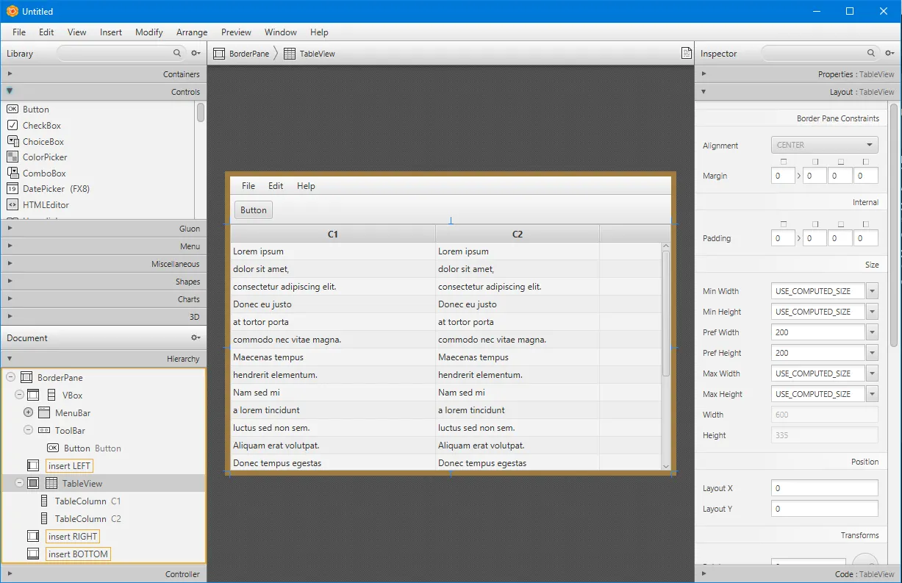
Task: Open the Document panel gear menu
Action: click(196, 337)
